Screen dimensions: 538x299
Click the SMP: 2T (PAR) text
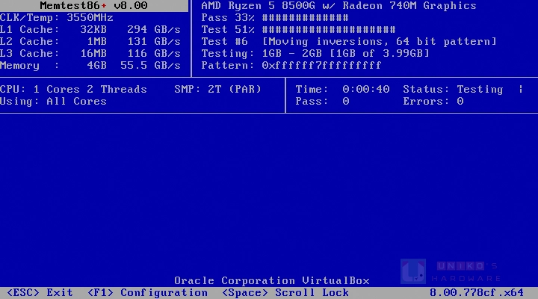click(x=218, y=89)
